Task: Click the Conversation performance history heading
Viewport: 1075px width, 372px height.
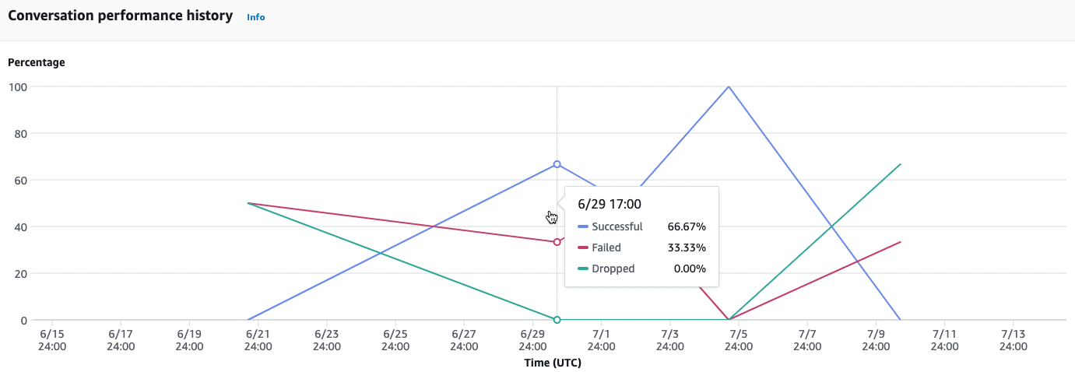Action: (121, 16)
